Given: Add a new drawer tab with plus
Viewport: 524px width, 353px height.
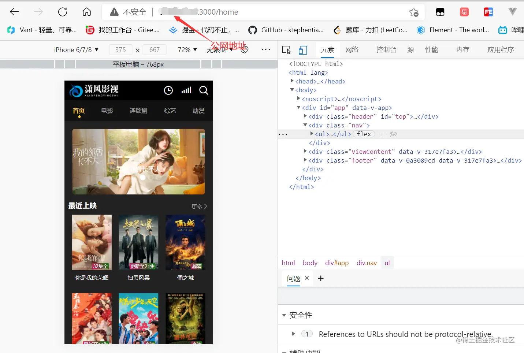Looking at the screenshot, I should [321, 278].
